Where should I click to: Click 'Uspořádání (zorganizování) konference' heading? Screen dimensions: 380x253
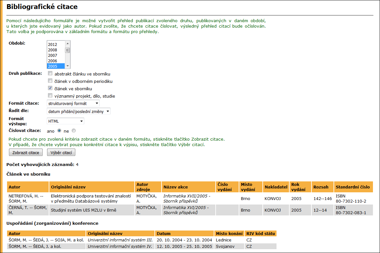(52, 223)
